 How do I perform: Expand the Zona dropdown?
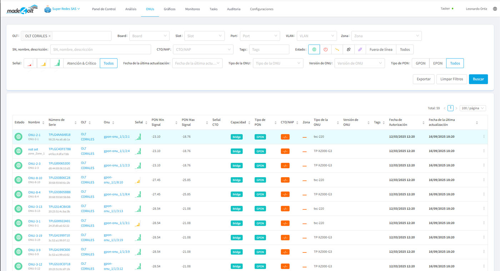[386, 36]
